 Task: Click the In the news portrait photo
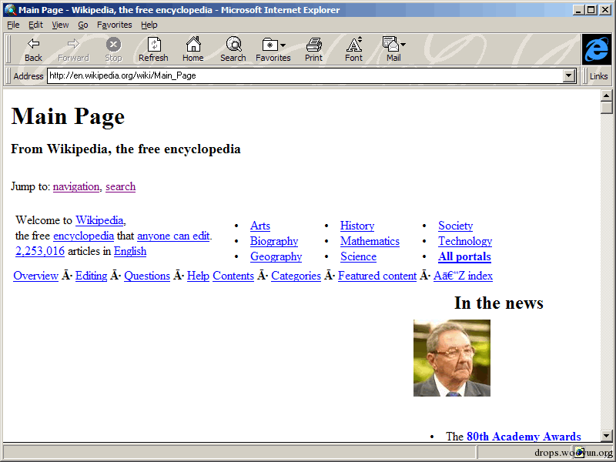[x=452, y=358]
